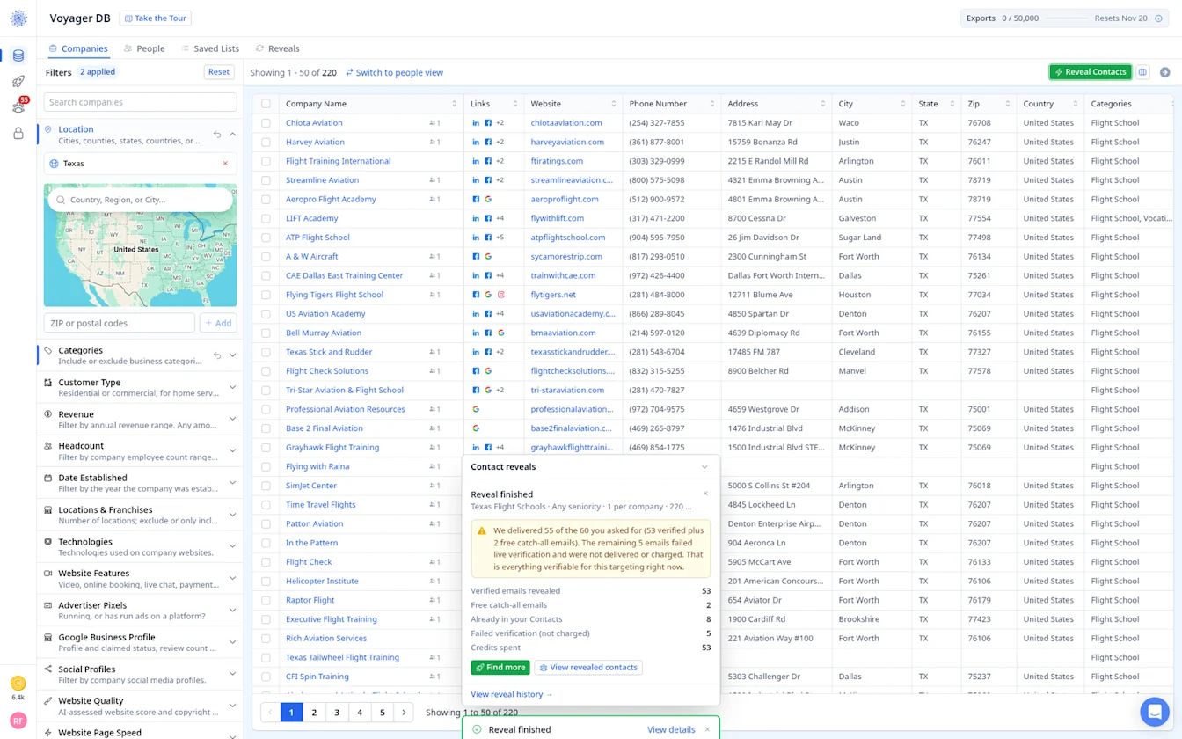The height and width of the screenshot is (739, 1182).
Task: Dismiss the Reveal finished toast notification
Action: coord(706,729)
